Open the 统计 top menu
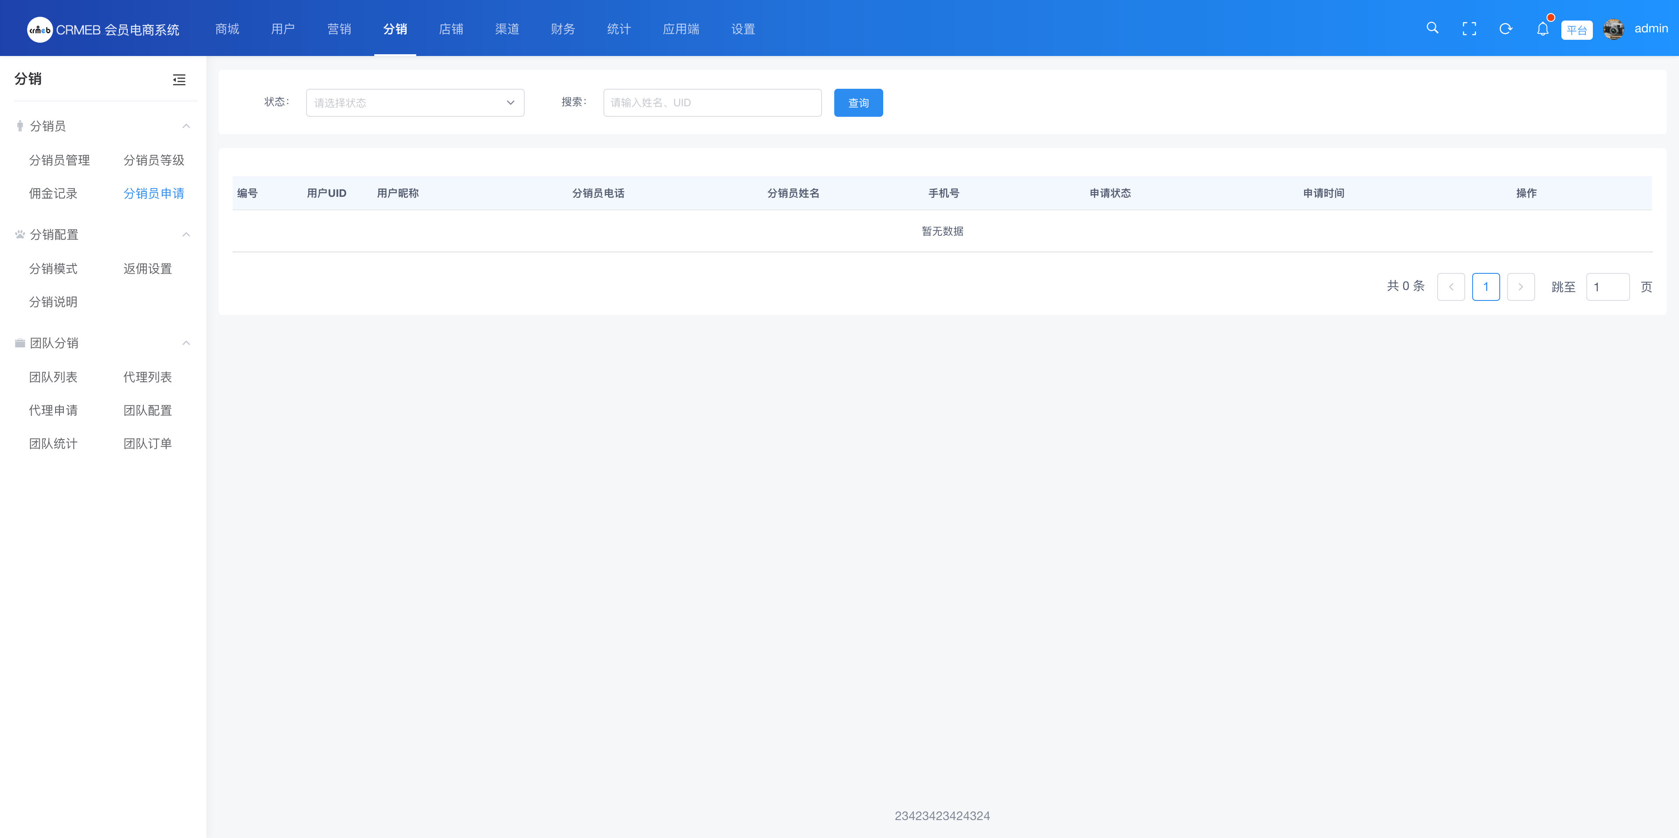Viewport: 1679px width, 838px height. click(619, 29)
